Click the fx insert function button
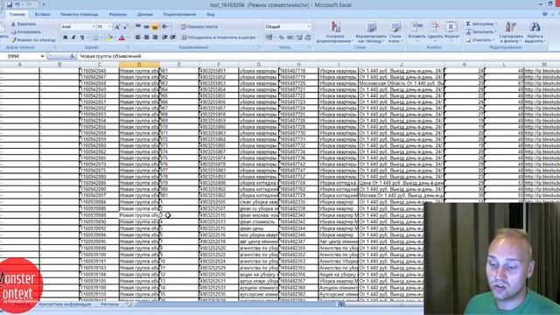 point(72,56)
